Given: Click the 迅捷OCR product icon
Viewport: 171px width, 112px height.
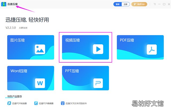Looking at the screenshot, I should 63,103.
